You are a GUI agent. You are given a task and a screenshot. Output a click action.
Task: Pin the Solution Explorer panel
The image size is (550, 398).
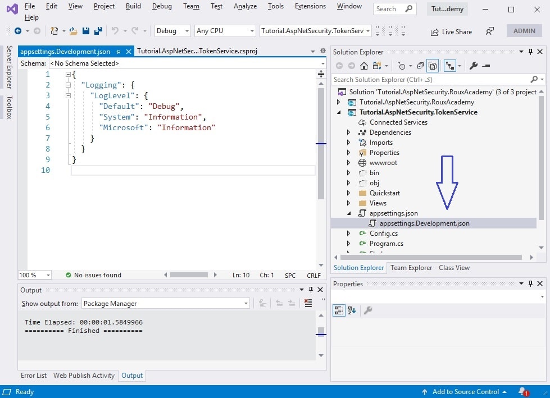click(x=529, y=52)
